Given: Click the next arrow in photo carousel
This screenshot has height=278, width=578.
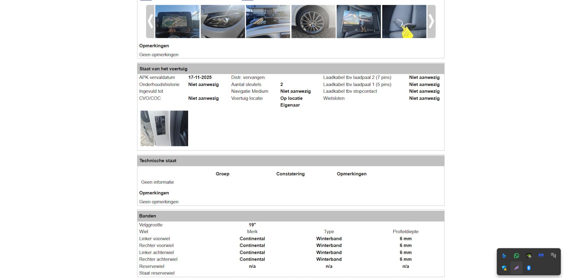Looking at the screenshot, I should pos(431,21).
